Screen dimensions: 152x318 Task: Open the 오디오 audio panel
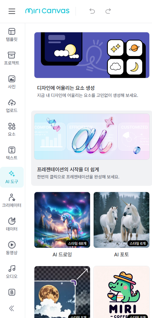(x=12, y=272)
